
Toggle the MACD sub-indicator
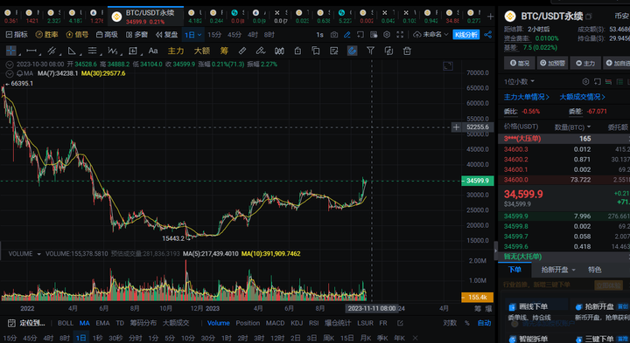(276, 323)
